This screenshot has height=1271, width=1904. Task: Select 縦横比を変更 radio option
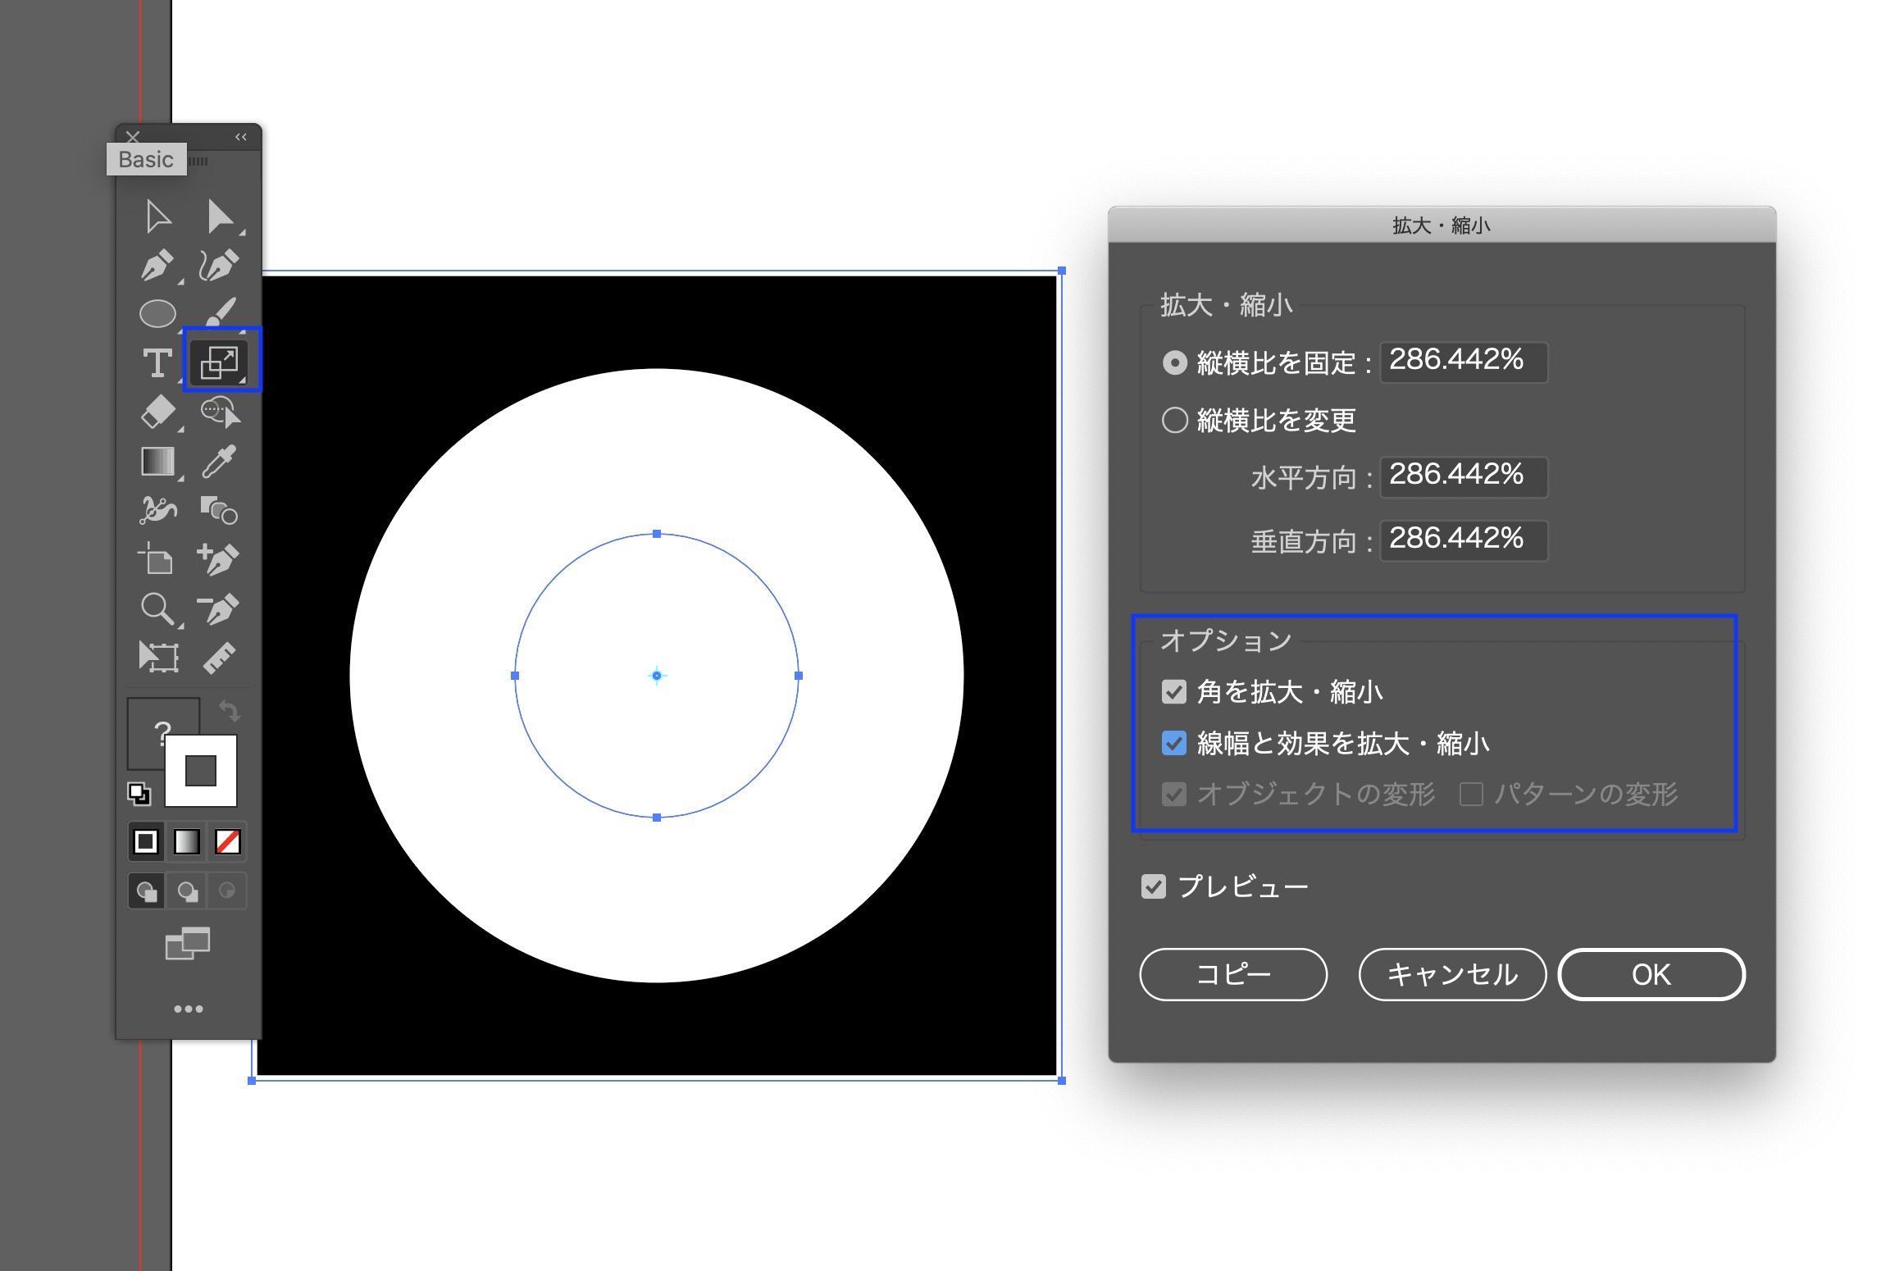coord(1174,420)
